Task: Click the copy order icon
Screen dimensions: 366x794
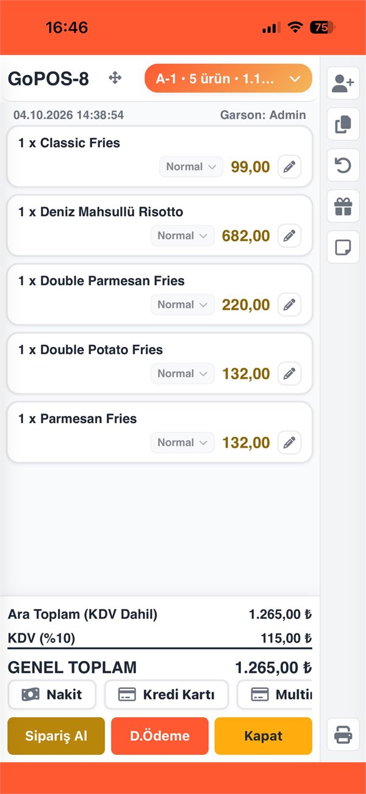Action: (x=343, y=125)
